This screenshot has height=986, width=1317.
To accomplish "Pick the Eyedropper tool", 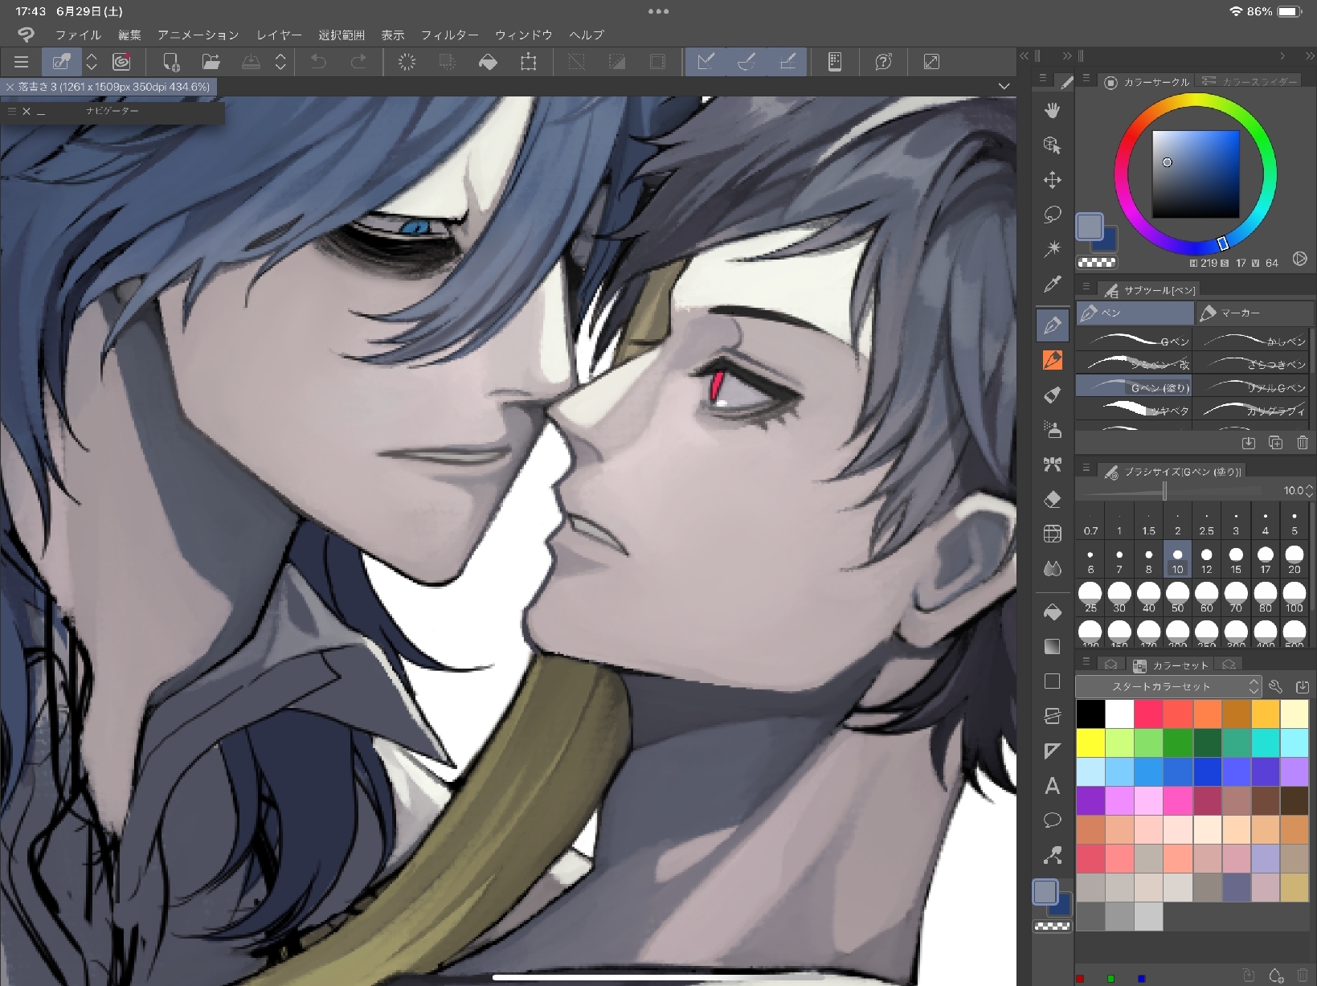I will tap(1052, 284).
